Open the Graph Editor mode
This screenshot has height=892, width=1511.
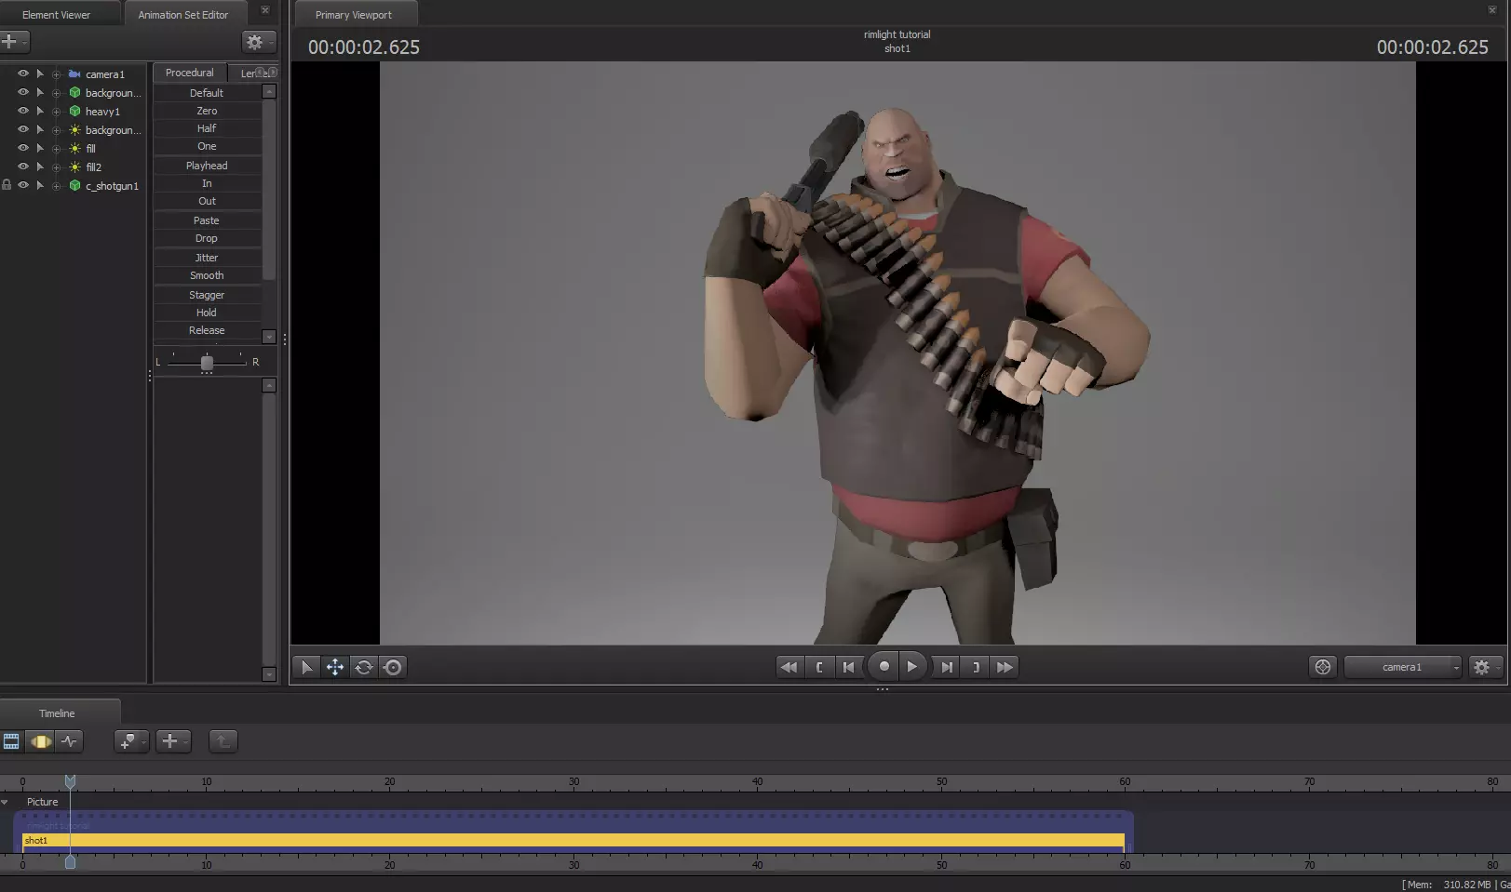69,741
